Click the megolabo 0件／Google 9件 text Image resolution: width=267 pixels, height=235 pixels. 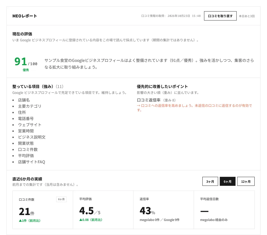tap(160, 220)
